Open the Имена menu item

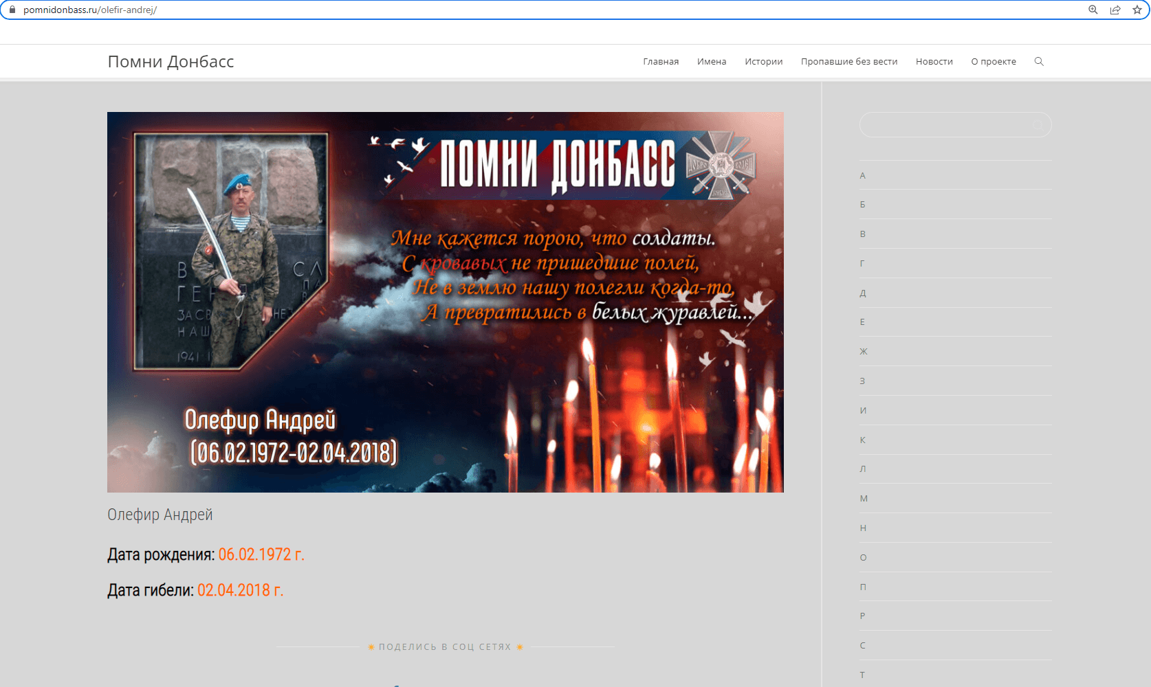712,61
